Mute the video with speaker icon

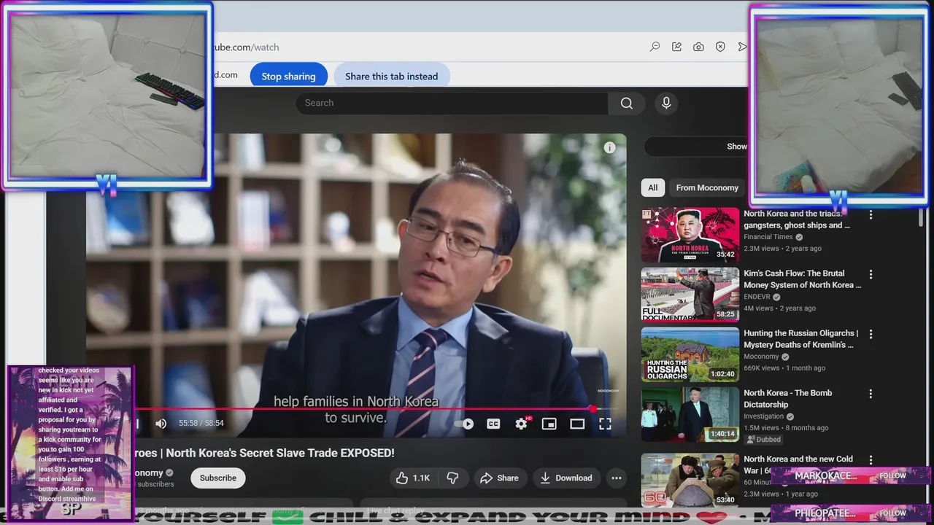pos(161,423)
